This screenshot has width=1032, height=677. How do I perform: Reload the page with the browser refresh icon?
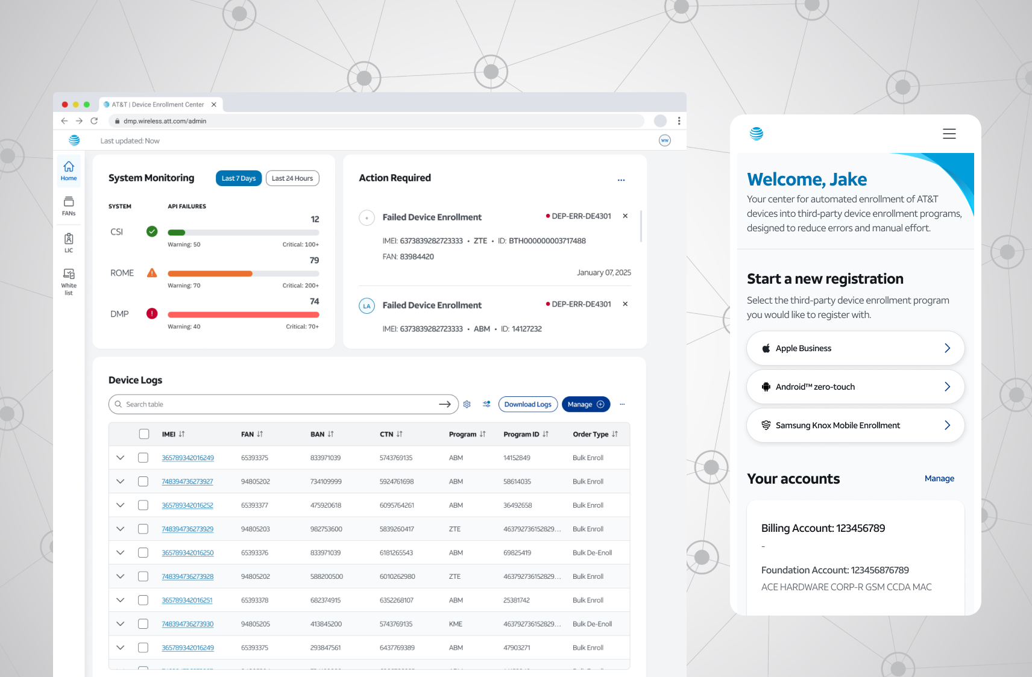pos(94,121)
